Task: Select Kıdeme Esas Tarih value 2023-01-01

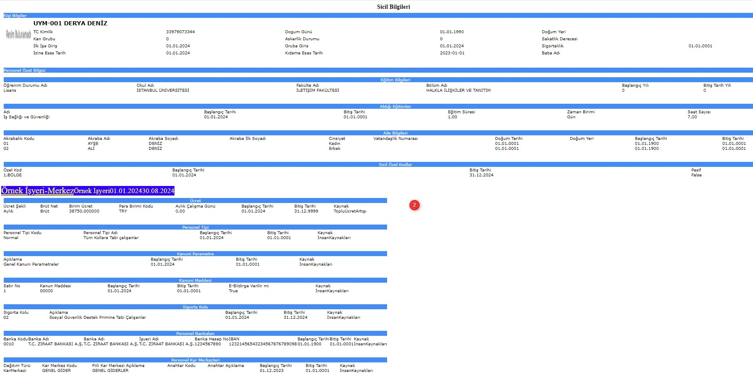Action: pos(452,53)
